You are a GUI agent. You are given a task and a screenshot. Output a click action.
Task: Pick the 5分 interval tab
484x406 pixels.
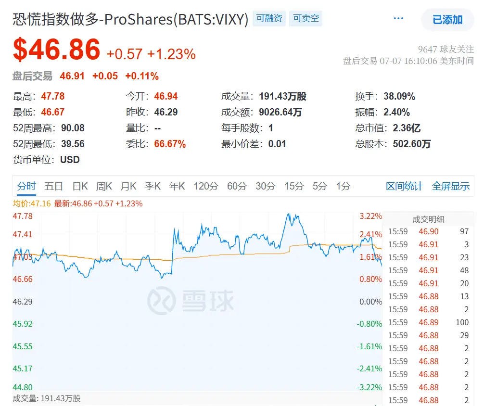tap(320, 186)
